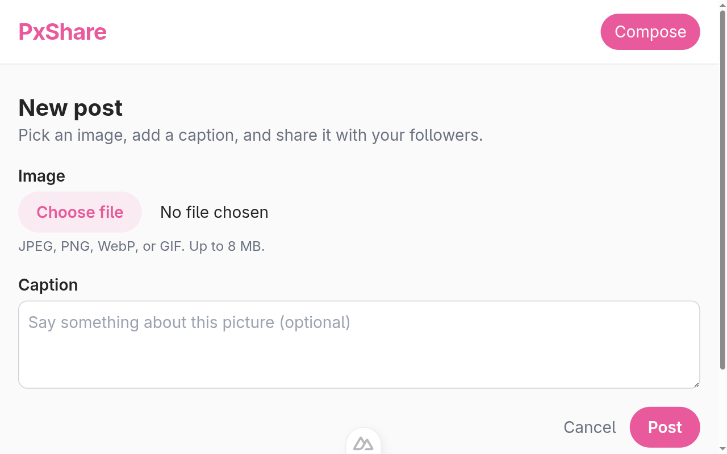
Task: Select the 'No file chosen' label
Action: pos(214,212)
